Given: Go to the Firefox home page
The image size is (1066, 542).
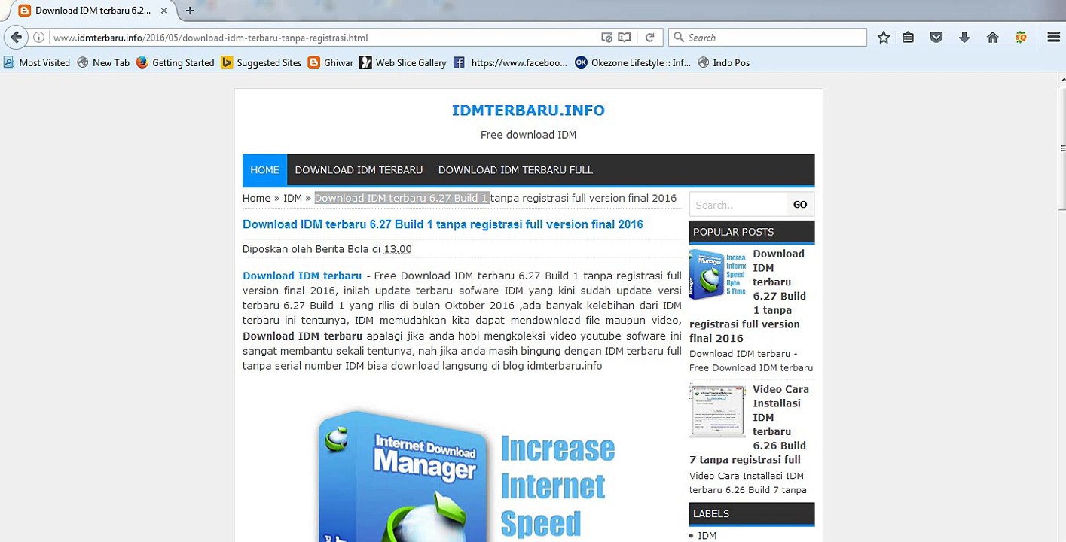Looking at the screenshot, I should pos(992,38).
